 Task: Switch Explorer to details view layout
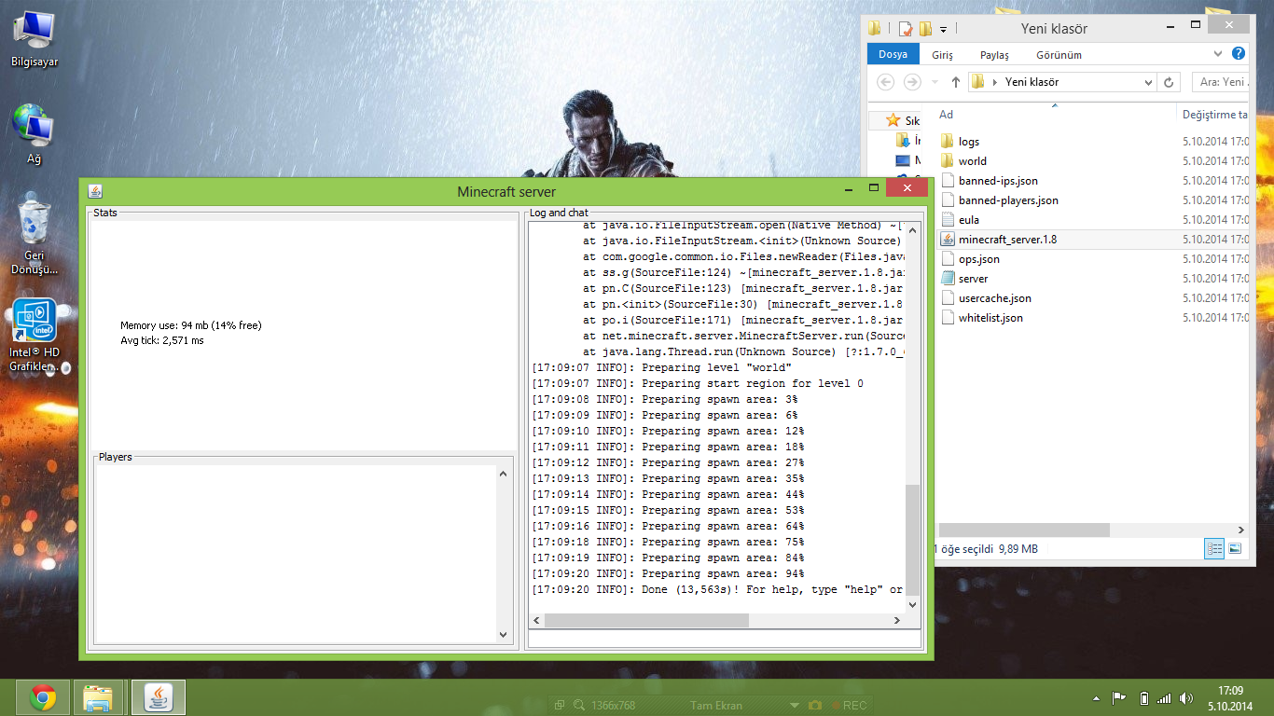pyautogui.click(x=1215, y=549)
